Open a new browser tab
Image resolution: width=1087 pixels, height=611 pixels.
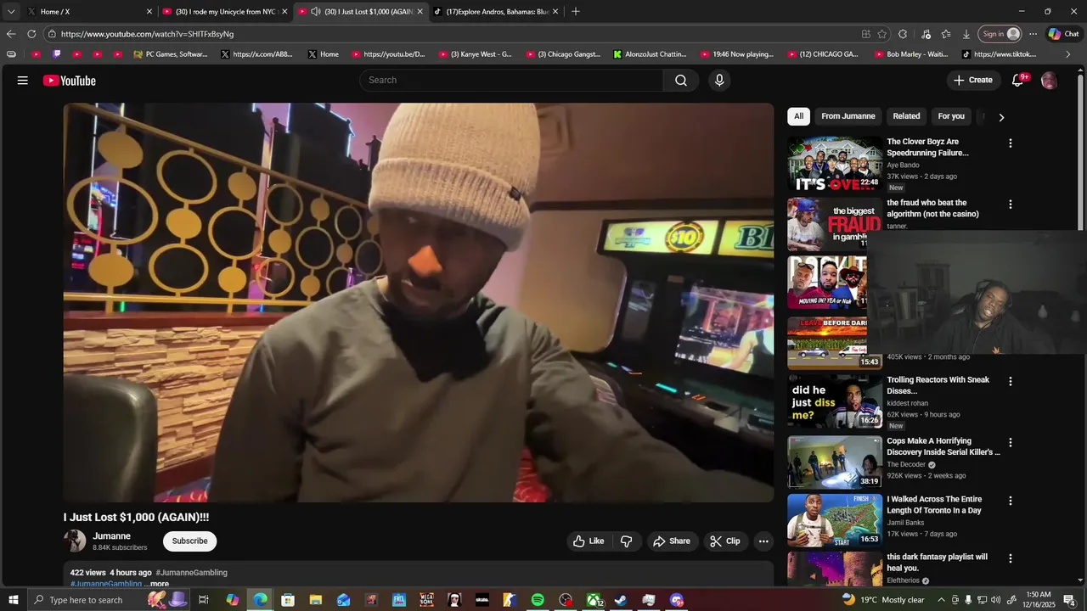click(x=576, y=12)
